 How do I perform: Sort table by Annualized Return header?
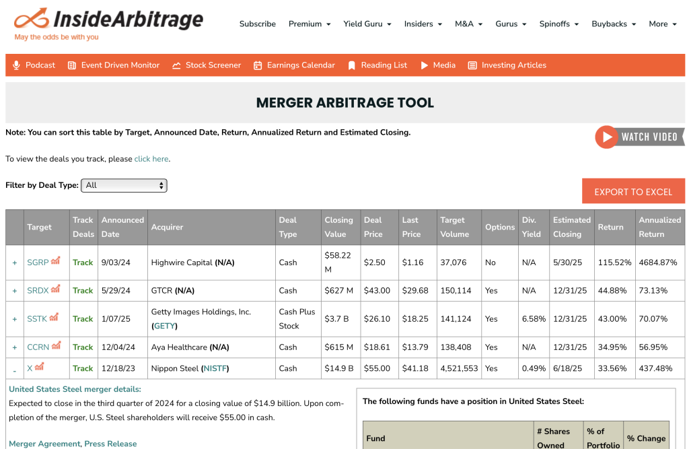click(x=659, y=227)
